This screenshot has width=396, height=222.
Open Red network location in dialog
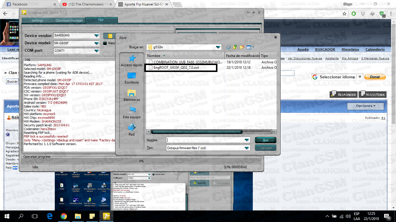click(x=132, y=130)
